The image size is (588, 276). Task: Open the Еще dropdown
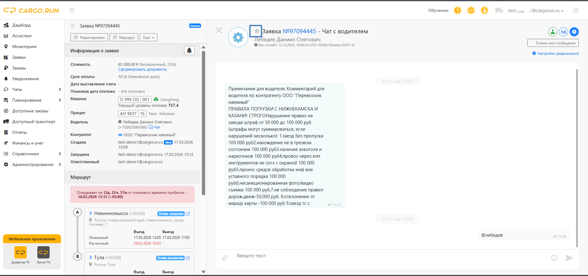click(149, 37)
